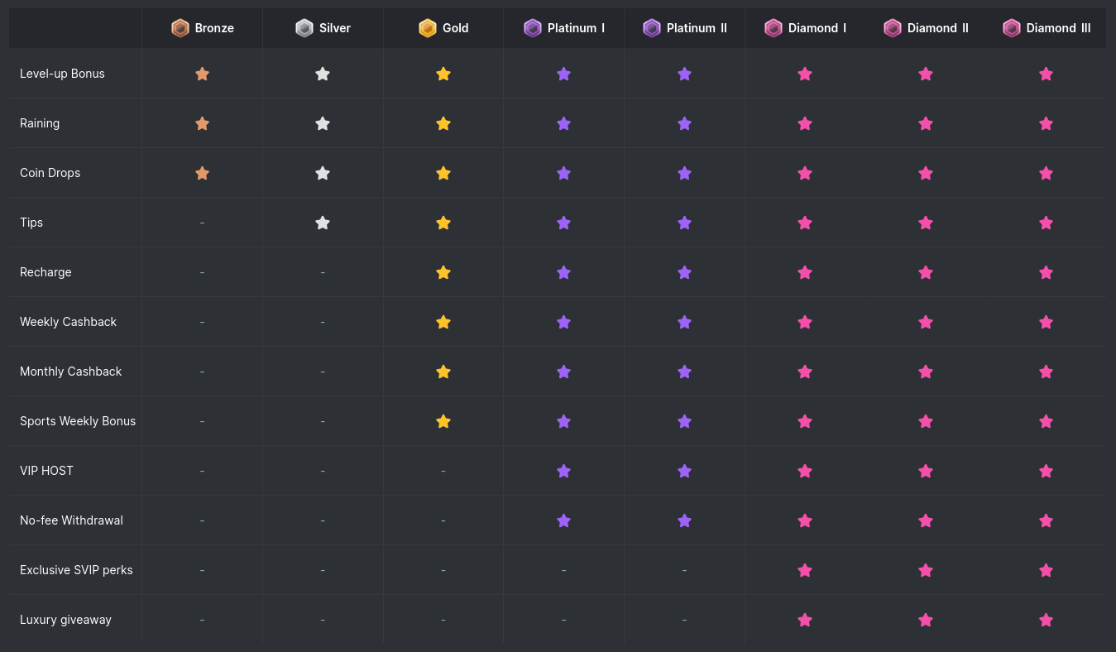
Task: Click the Platinum I column header label
Action: (576, 28)
